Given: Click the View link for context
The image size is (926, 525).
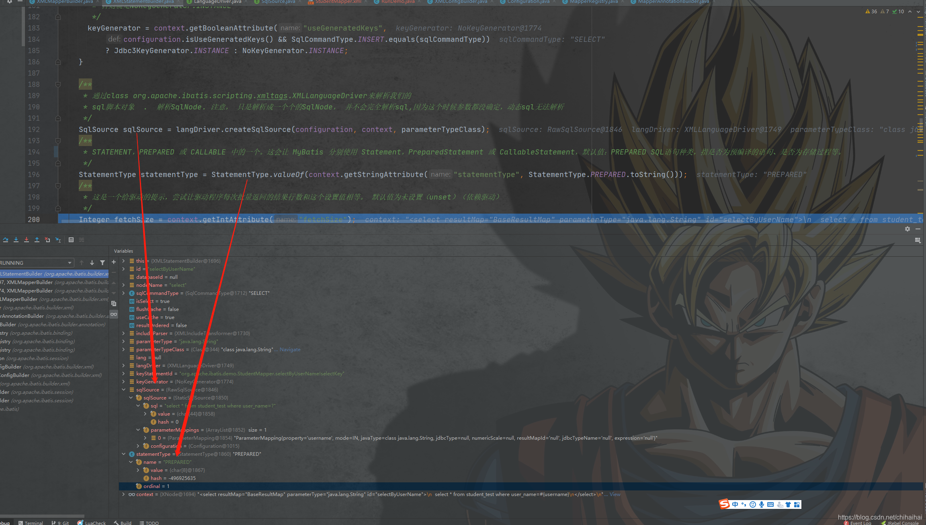Looking at the screenshot, I should coord(615,494).
